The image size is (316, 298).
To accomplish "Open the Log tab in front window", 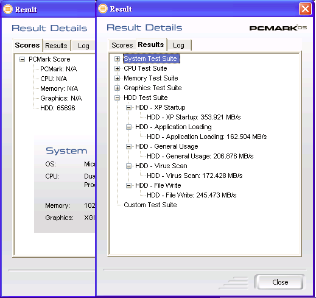I will point(178,45).
